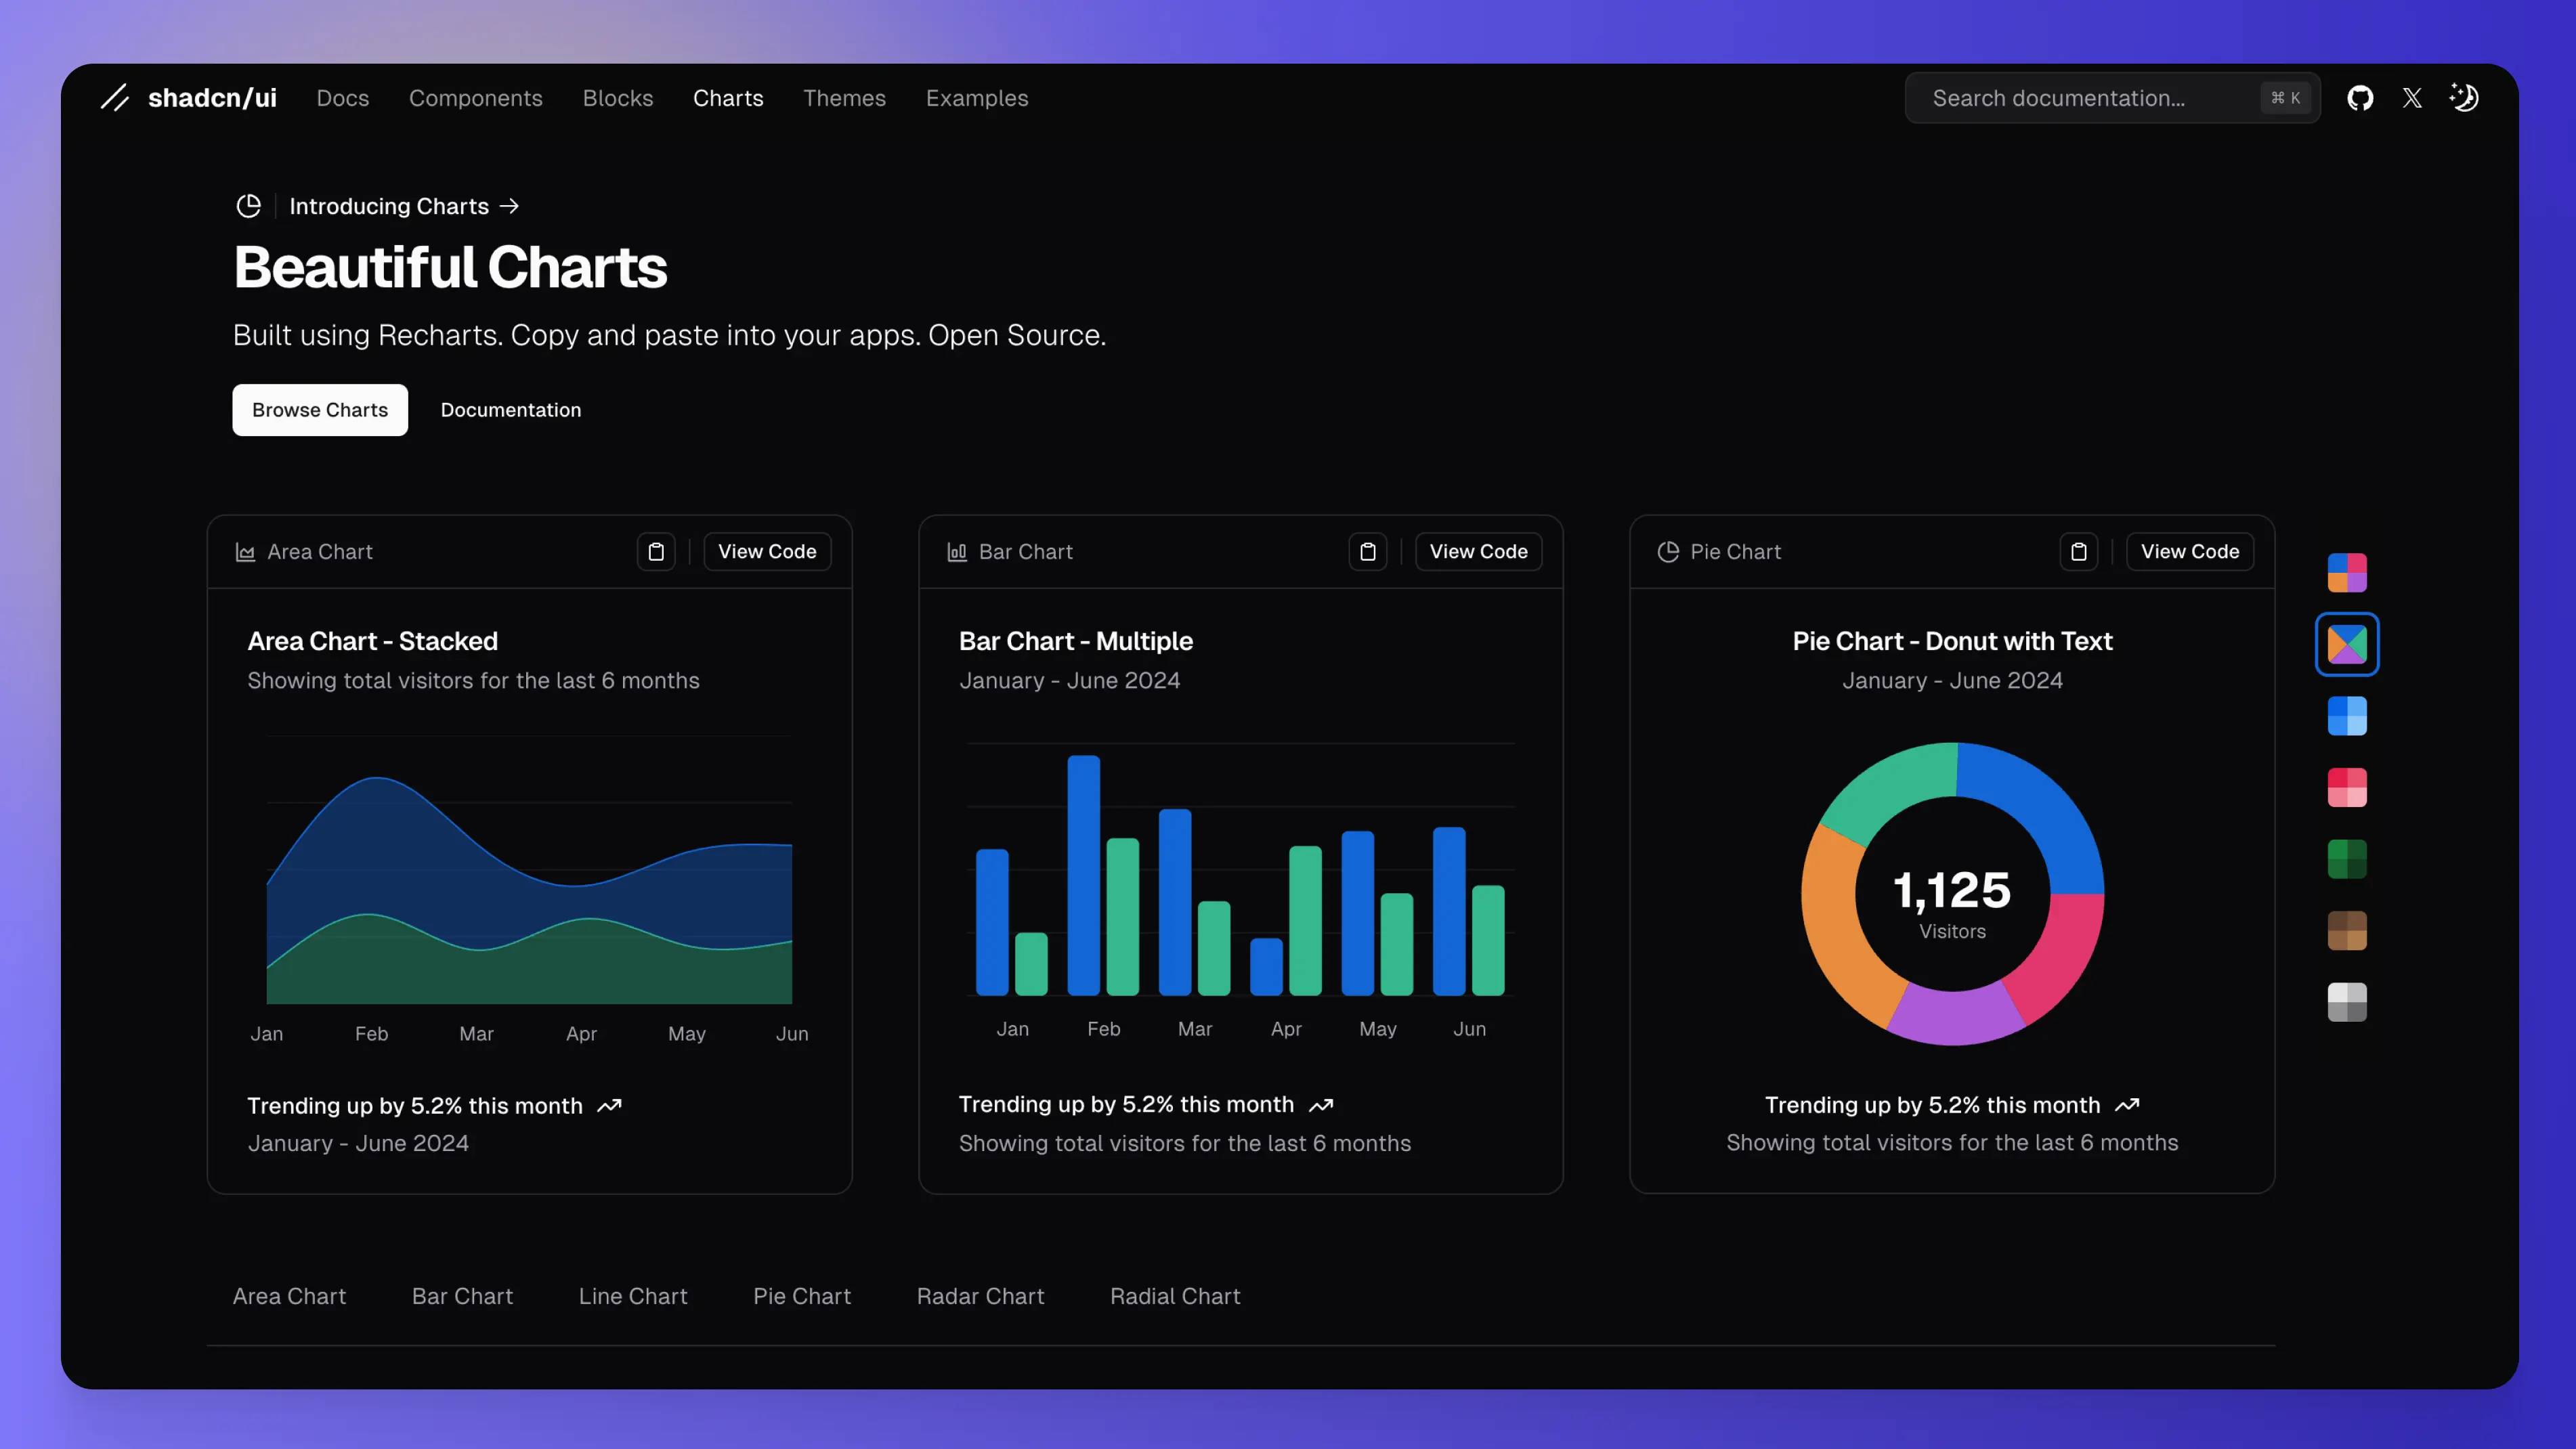2576x1449 pixels.
Task: Switch to the Pie Chart tab
Action: click(x=802, y=1296)
